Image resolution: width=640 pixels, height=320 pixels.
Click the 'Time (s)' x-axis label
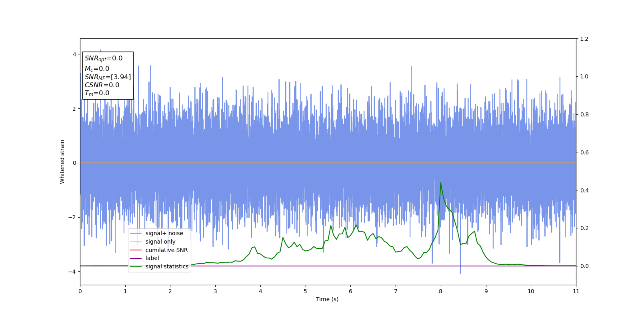327,299
